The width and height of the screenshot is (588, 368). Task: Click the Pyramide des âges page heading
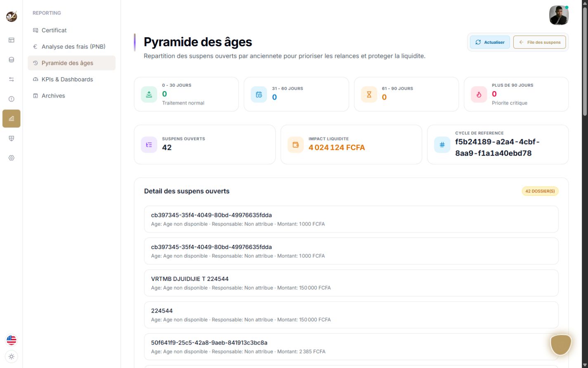pos(198,42)
